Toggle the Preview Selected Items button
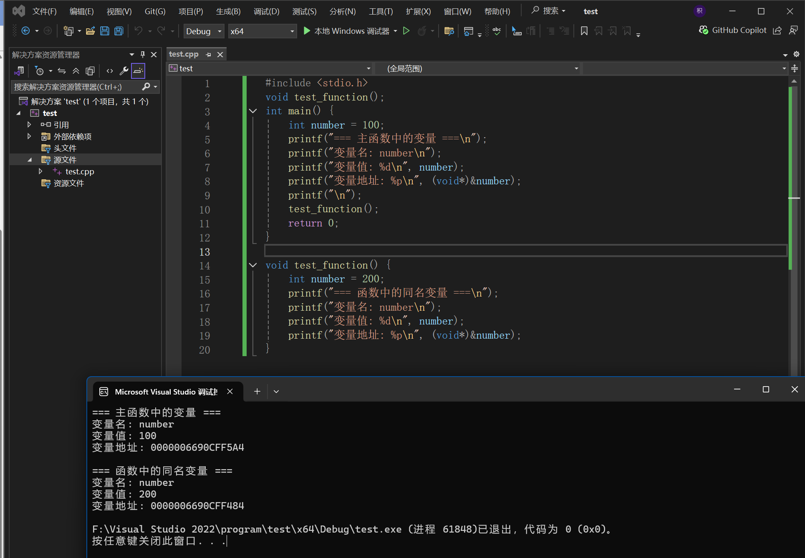This screenshot has height=558, width=805. click(x=138, y=71)
